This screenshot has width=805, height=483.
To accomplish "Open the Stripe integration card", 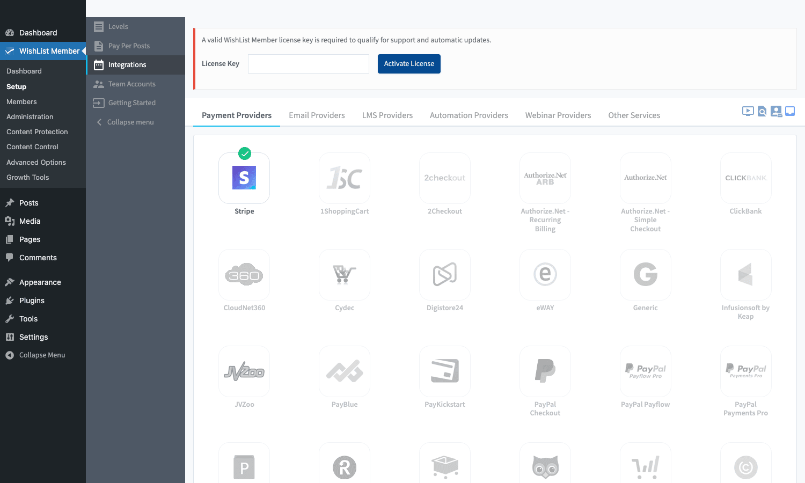I will coord(244,178).
